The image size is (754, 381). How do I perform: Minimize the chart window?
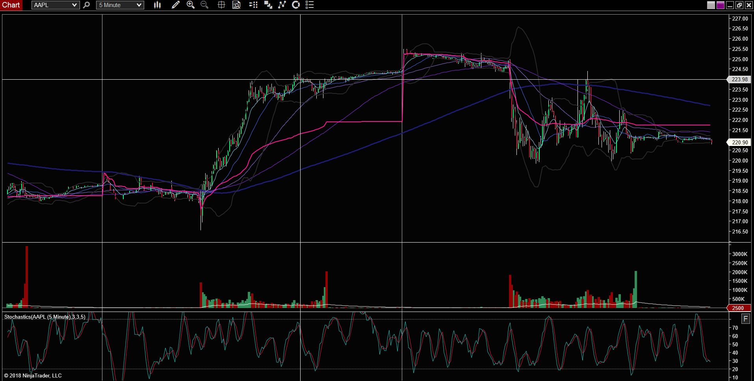pos(730,5)
